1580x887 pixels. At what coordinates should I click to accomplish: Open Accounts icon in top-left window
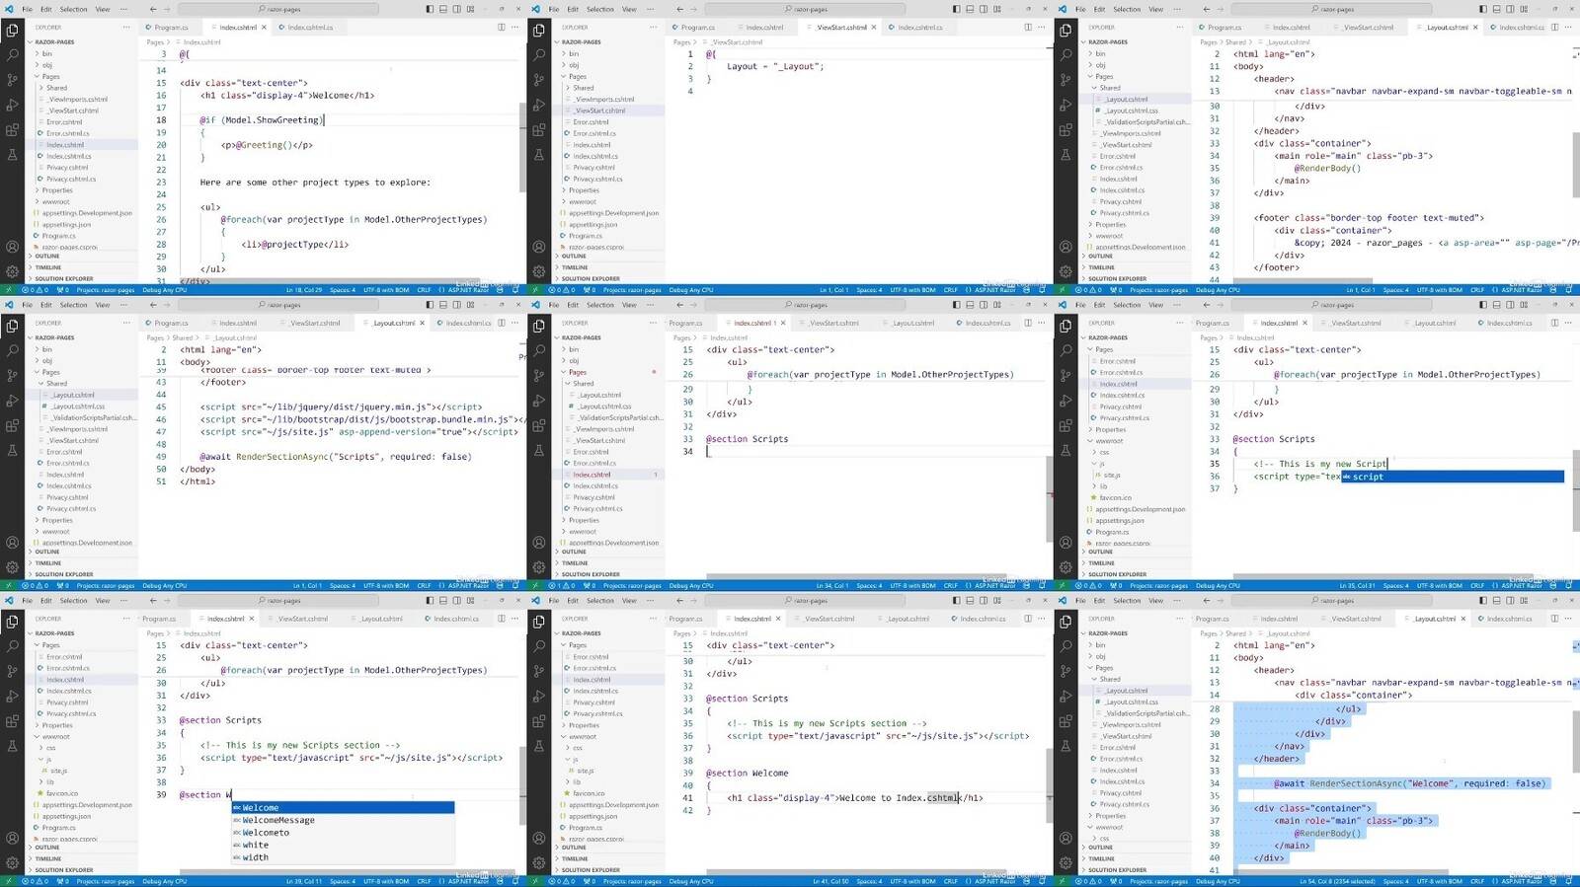pos(12,247)
